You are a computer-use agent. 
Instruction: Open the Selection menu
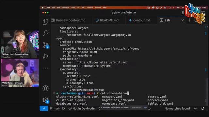click(x=66, y=8)
